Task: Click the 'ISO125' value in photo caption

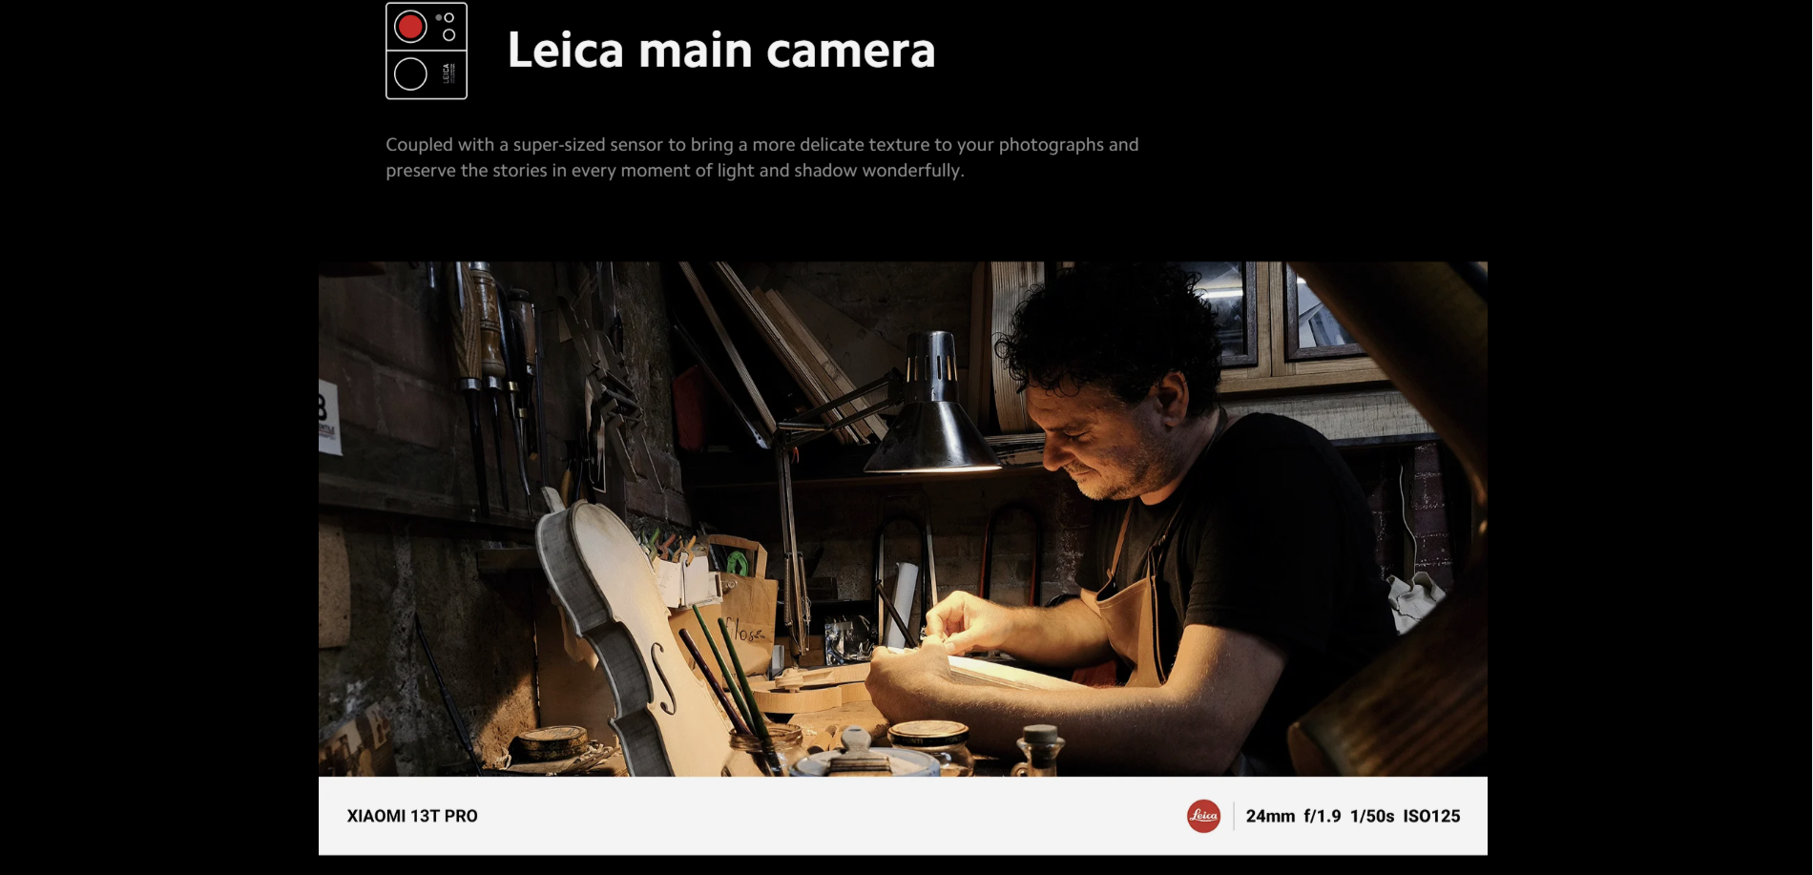Action: [x=1431, y=816]
